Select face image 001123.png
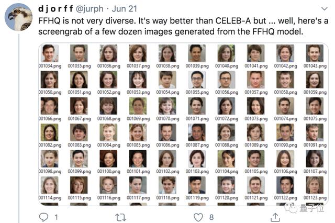 click(315, 185)
